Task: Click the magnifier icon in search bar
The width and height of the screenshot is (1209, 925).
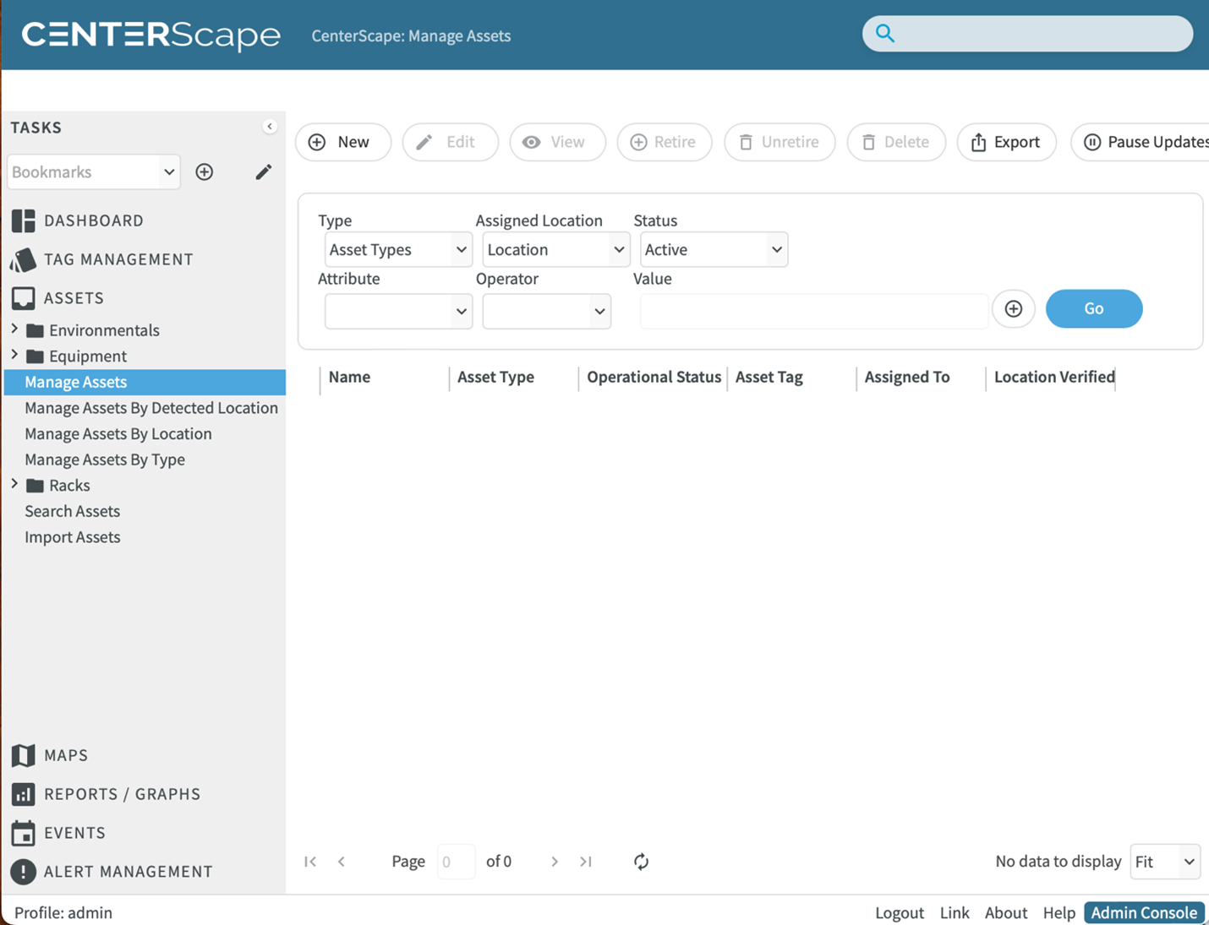Action: coord(884,34)
